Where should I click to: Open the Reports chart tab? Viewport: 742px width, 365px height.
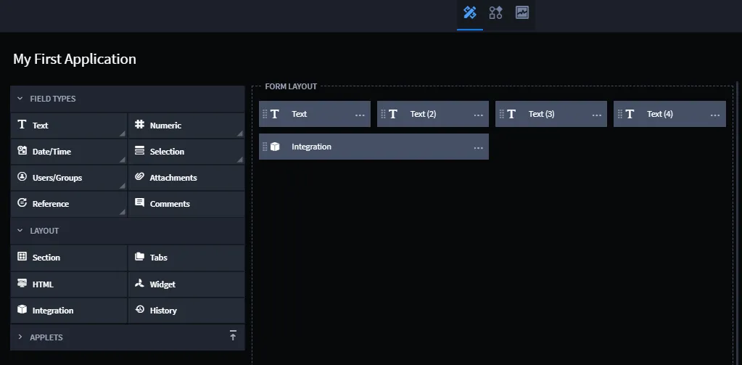522,13
